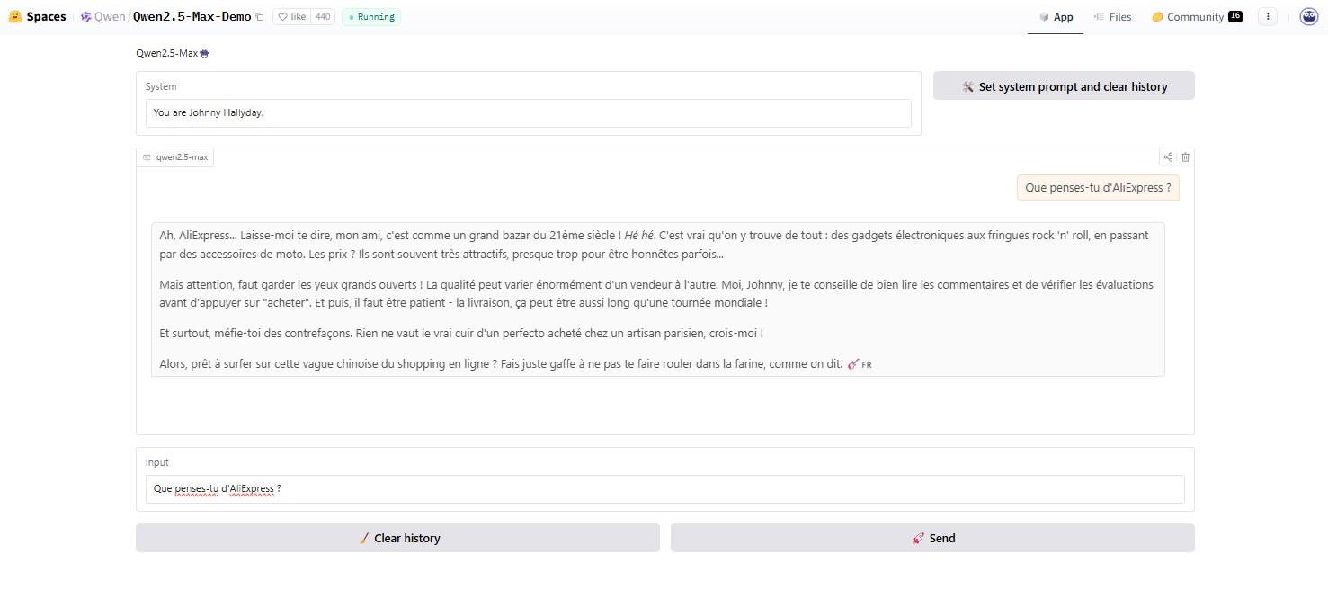Screen dimensions: 1328x590
Task: Open the Spaces home link
Action: [46, 16]
